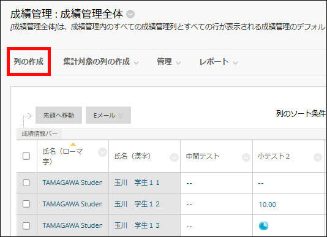
Task: Open the 列の作成 menu item
Action: coord(29,61)
